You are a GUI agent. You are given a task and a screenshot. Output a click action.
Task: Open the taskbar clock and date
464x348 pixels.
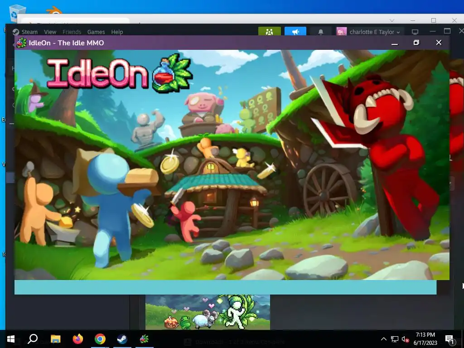(425, 339)
